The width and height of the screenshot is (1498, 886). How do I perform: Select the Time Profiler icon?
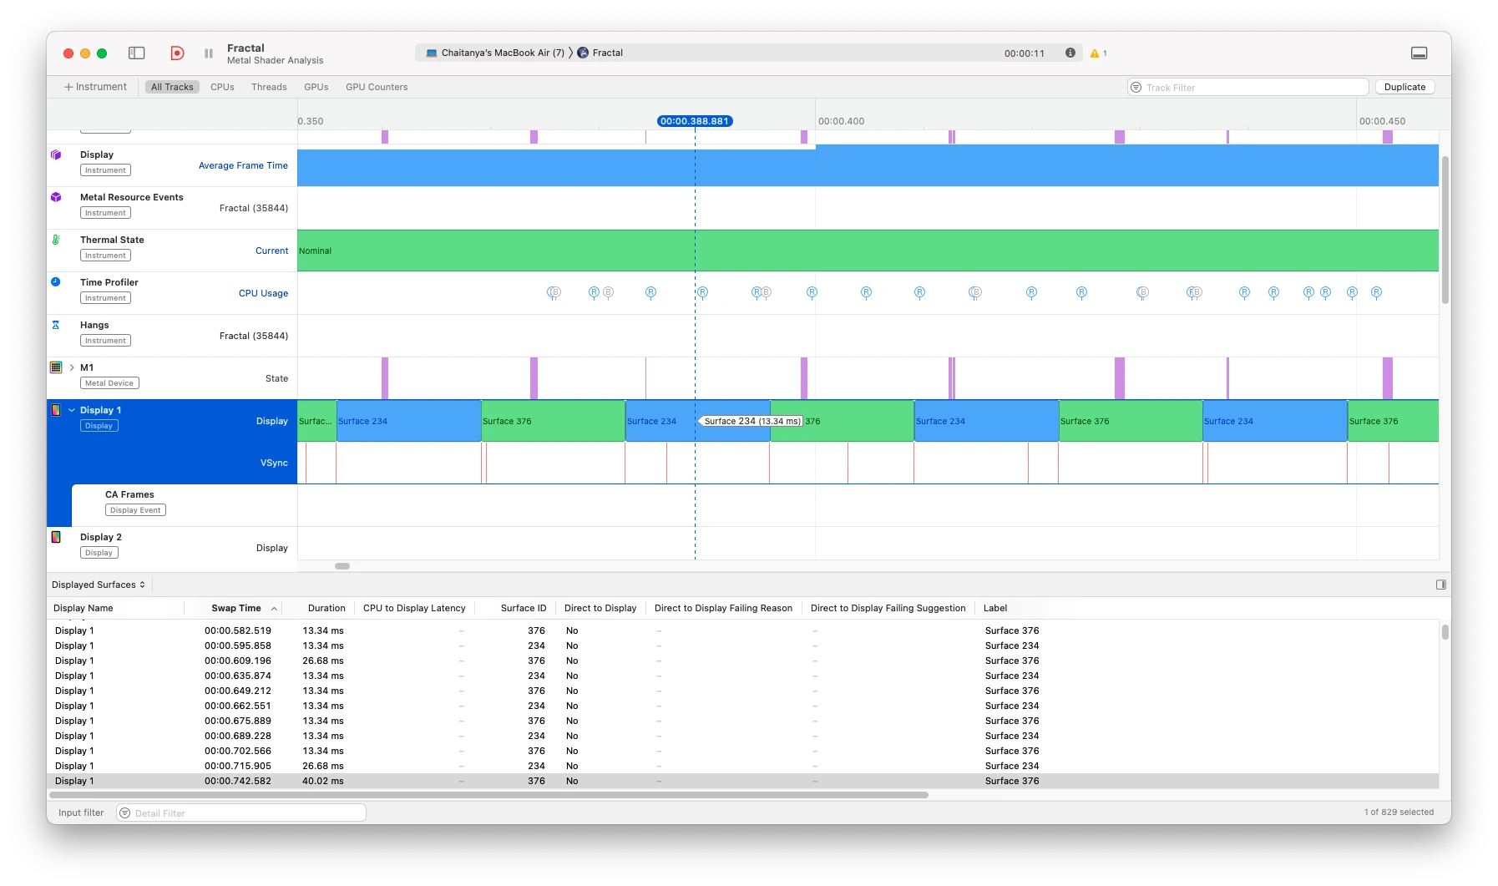tap(56, 282)
